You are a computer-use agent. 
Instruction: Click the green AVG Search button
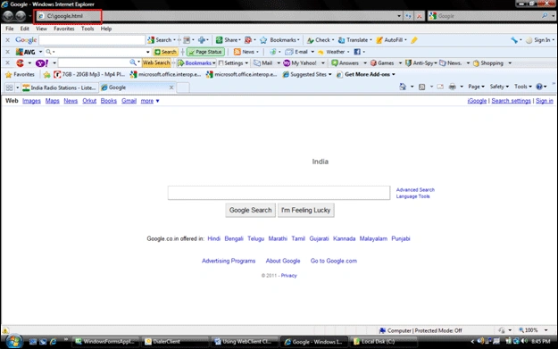click(x=165, y=52)
